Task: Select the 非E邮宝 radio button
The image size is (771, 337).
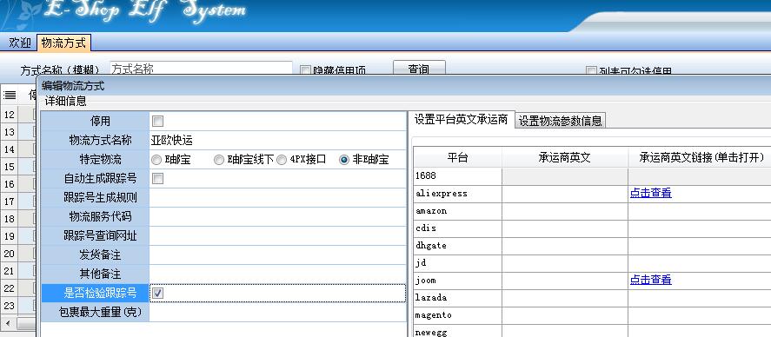Action: click(x=344, y=160)
